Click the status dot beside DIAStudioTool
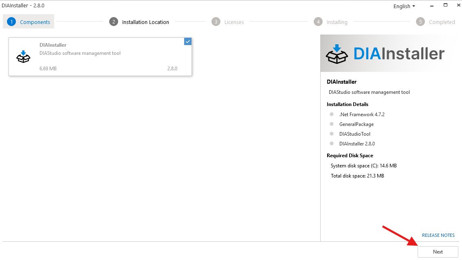This screenshot has height=260, width=462. tap(332, 134)
